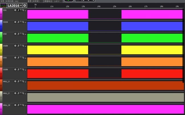Image resolution: width=185 pixels, height=115 pixels.
Task: Open the LA2016 device dropdown
Action: 21,5
